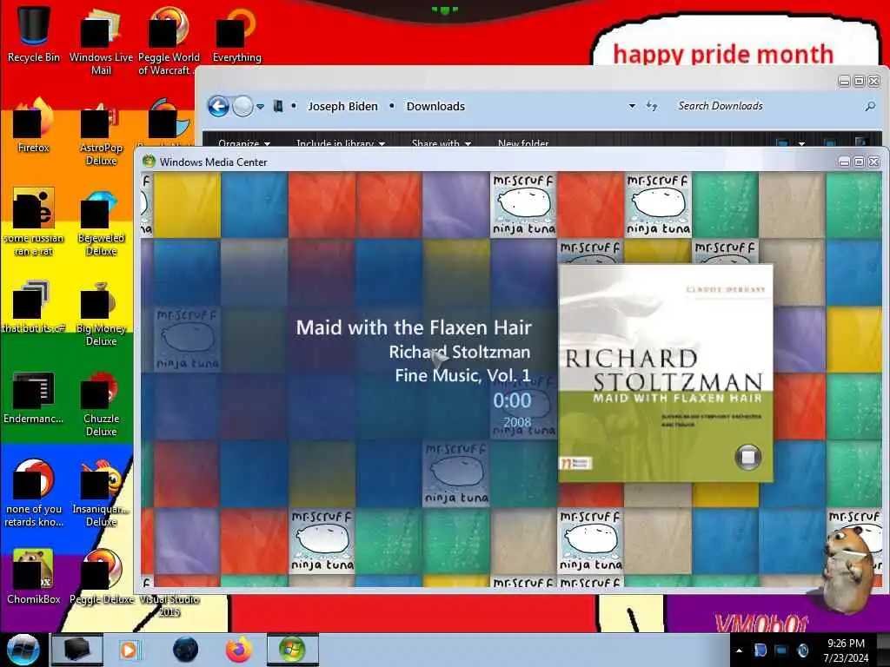Open 'that but its c#' desktop icon
The width and height of the screenshot is (890, 667).
click(34, 307)
